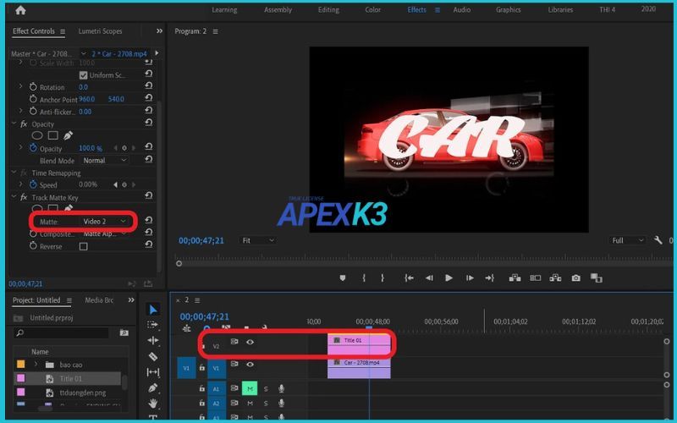Toggle Rotation animation stopwatch
This screenshot has width=677, height=423.
(33, 87)
